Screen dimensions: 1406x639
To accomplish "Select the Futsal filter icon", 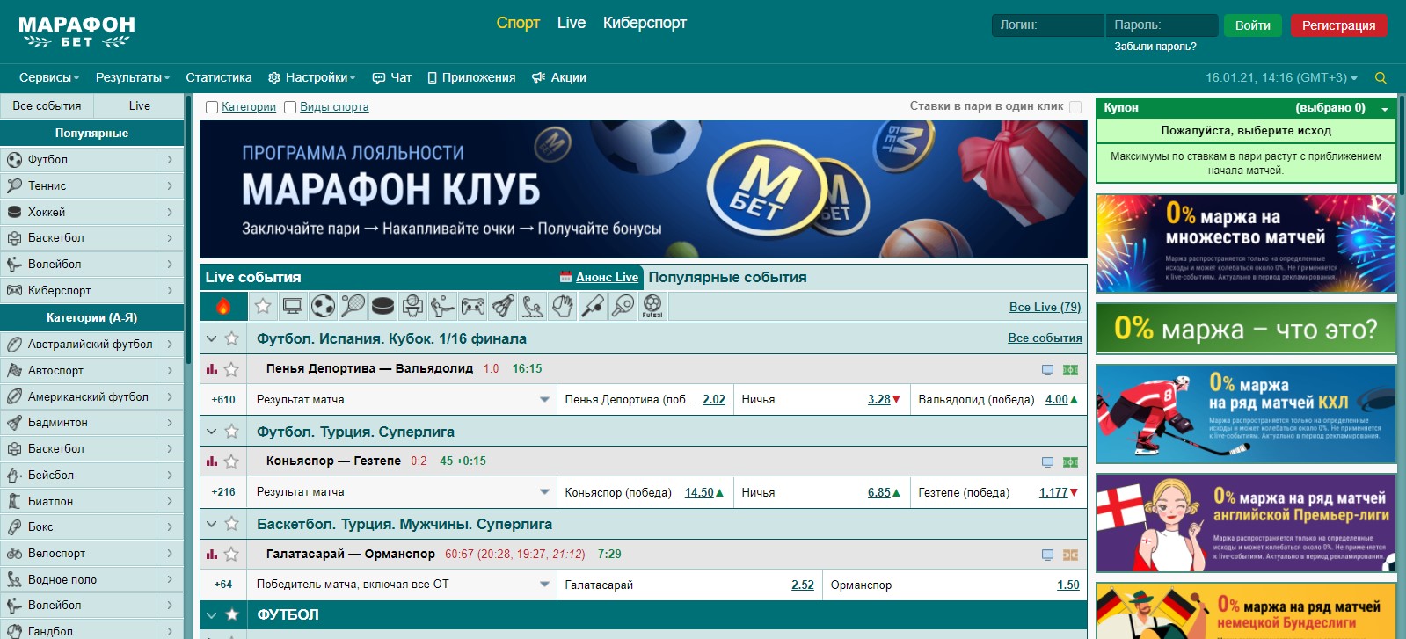I will point(652,306).
